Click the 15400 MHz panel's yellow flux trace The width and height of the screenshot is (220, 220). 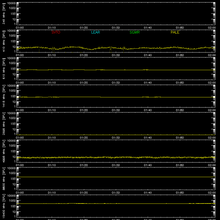click(x=116, y=204)
